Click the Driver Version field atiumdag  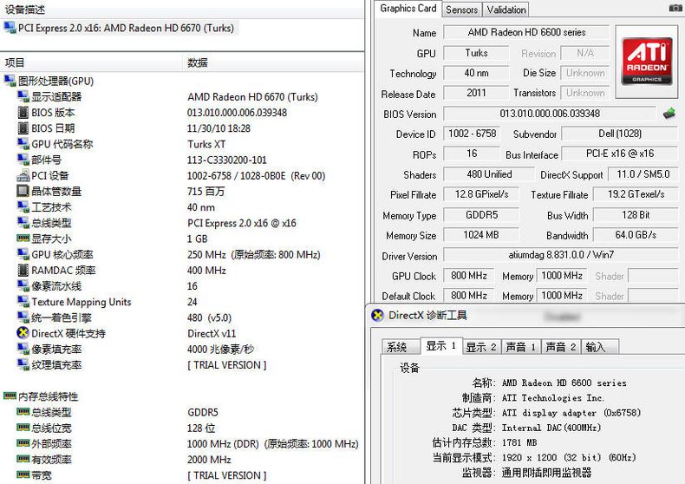click(x=560, y=255)
